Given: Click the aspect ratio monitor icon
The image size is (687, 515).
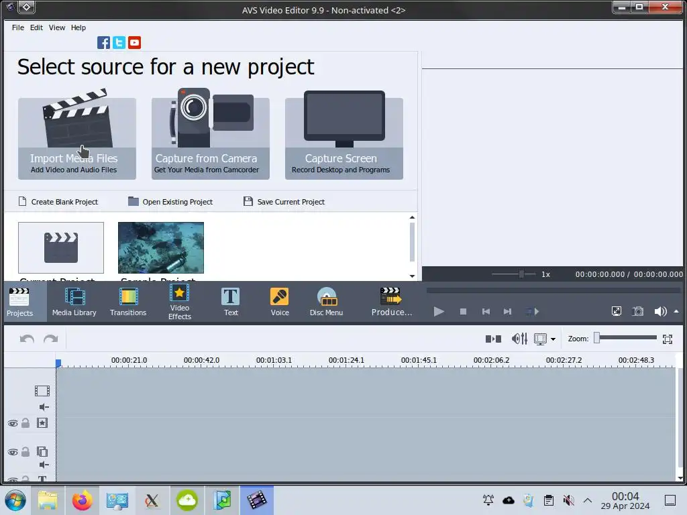Looking at the screenshot, I should click(x=540, y=339).
